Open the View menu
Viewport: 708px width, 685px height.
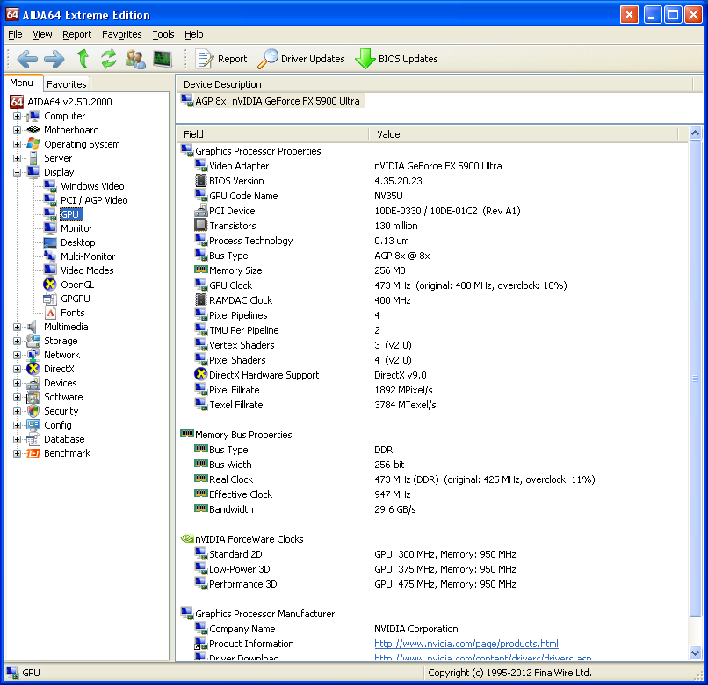click(42, 34)
